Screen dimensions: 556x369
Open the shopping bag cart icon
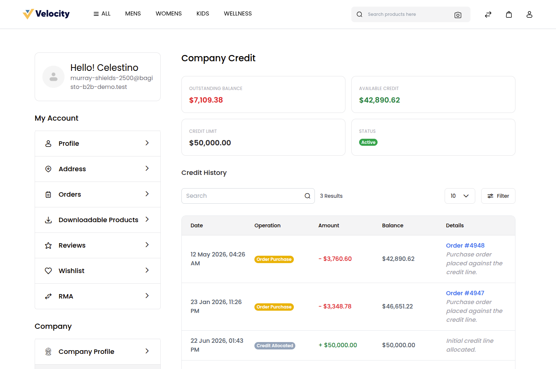tap(509, 14)
